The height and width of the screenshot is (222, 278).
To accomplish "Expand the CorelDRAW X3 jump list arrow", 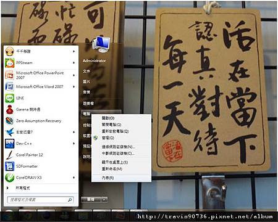I will 74,178.
